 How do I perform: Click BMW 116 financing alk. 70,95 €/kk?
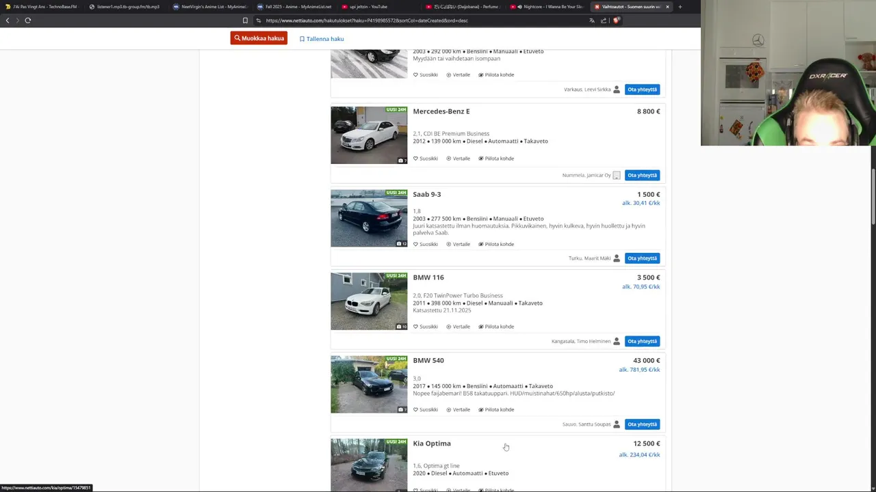pos(641,287)
